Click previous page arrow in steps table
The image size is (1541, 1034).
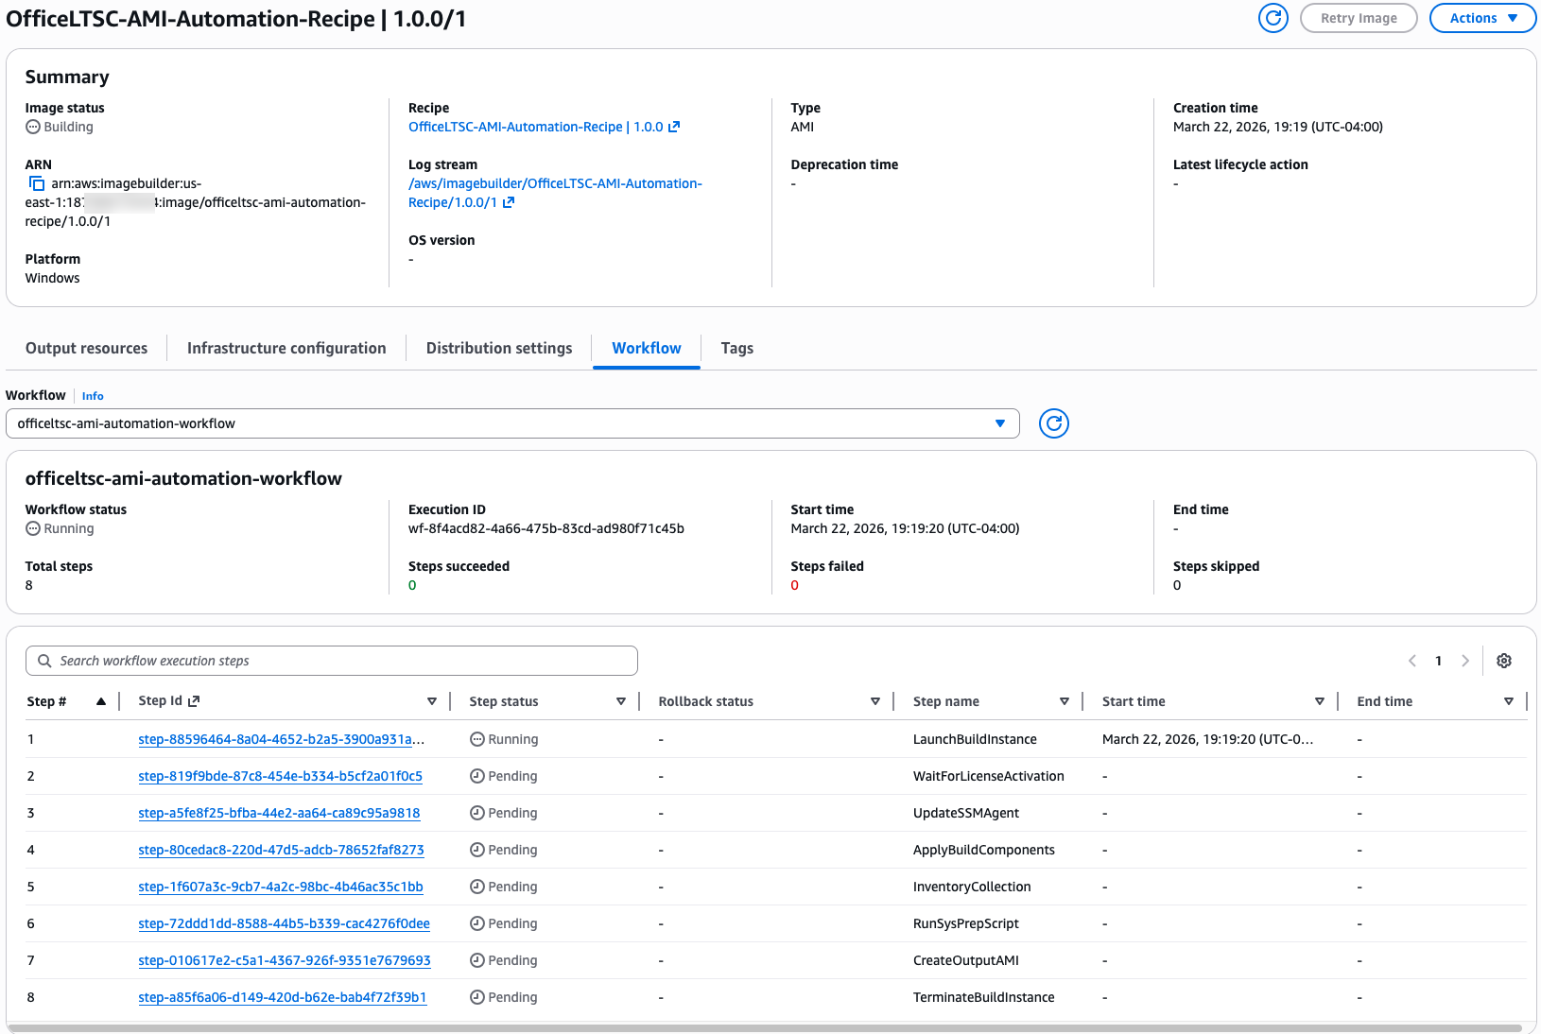1411,661
